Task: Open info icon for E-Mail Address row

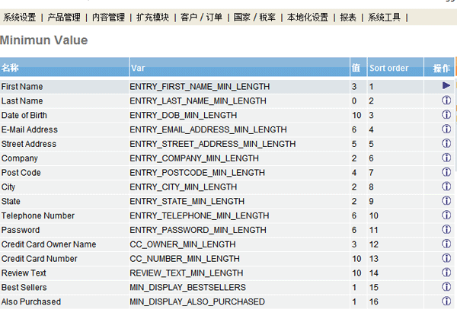Action: (446, 129)
